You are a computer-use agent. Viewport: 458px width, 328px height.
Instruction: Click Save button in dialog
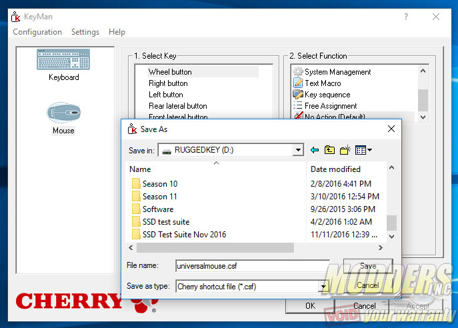(x=368, y=266)
